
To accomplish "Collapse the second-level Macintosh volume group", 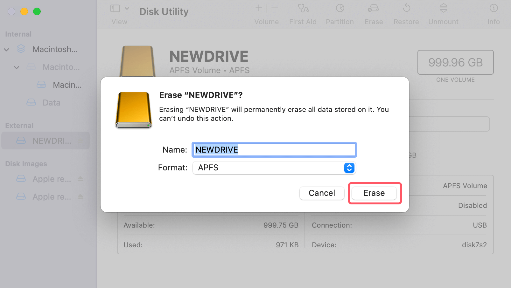I will (16, 67).
